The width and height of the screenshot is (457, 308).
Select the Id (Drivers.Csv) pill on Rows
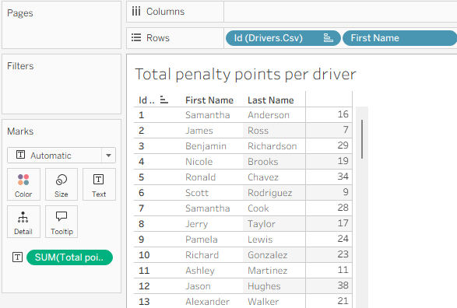[283, 38]
